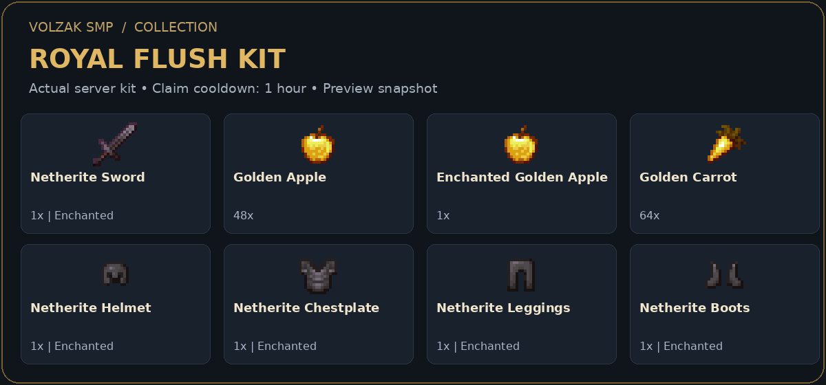Click the Netherite Chestplate Enchanted tag
This screenshot has width=826, height=385.
(287, 346)
